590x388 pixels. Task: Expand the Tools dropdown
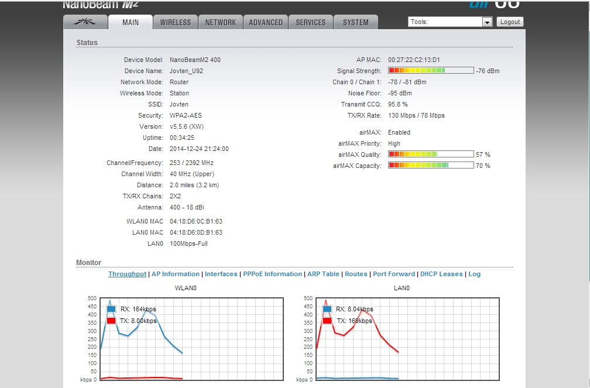pyautogui.click(x=445, y=22)
